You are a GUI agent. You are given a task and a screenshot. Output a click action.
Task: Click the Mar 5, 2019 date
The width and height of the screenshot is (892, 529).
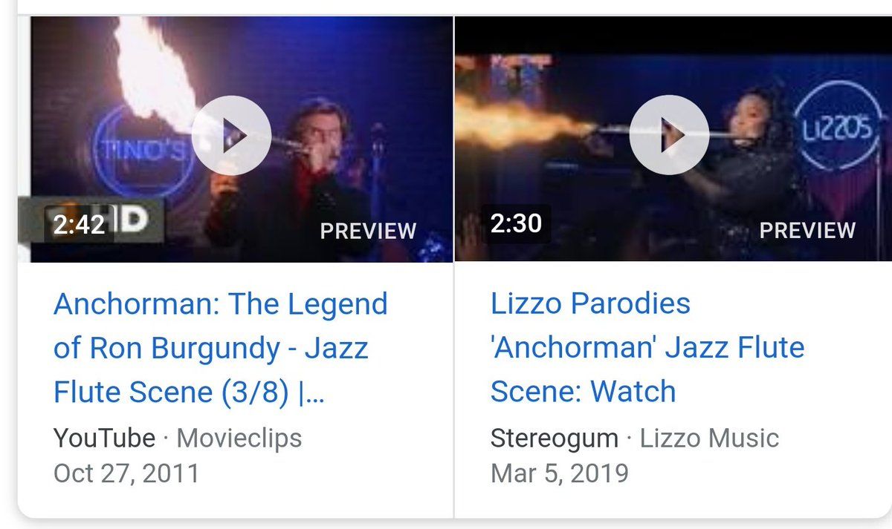559,473
